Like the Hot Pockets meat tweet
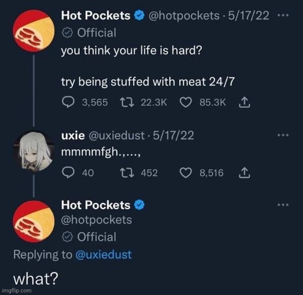The height and width of the screenshot is (295, 303). (186, 102)
